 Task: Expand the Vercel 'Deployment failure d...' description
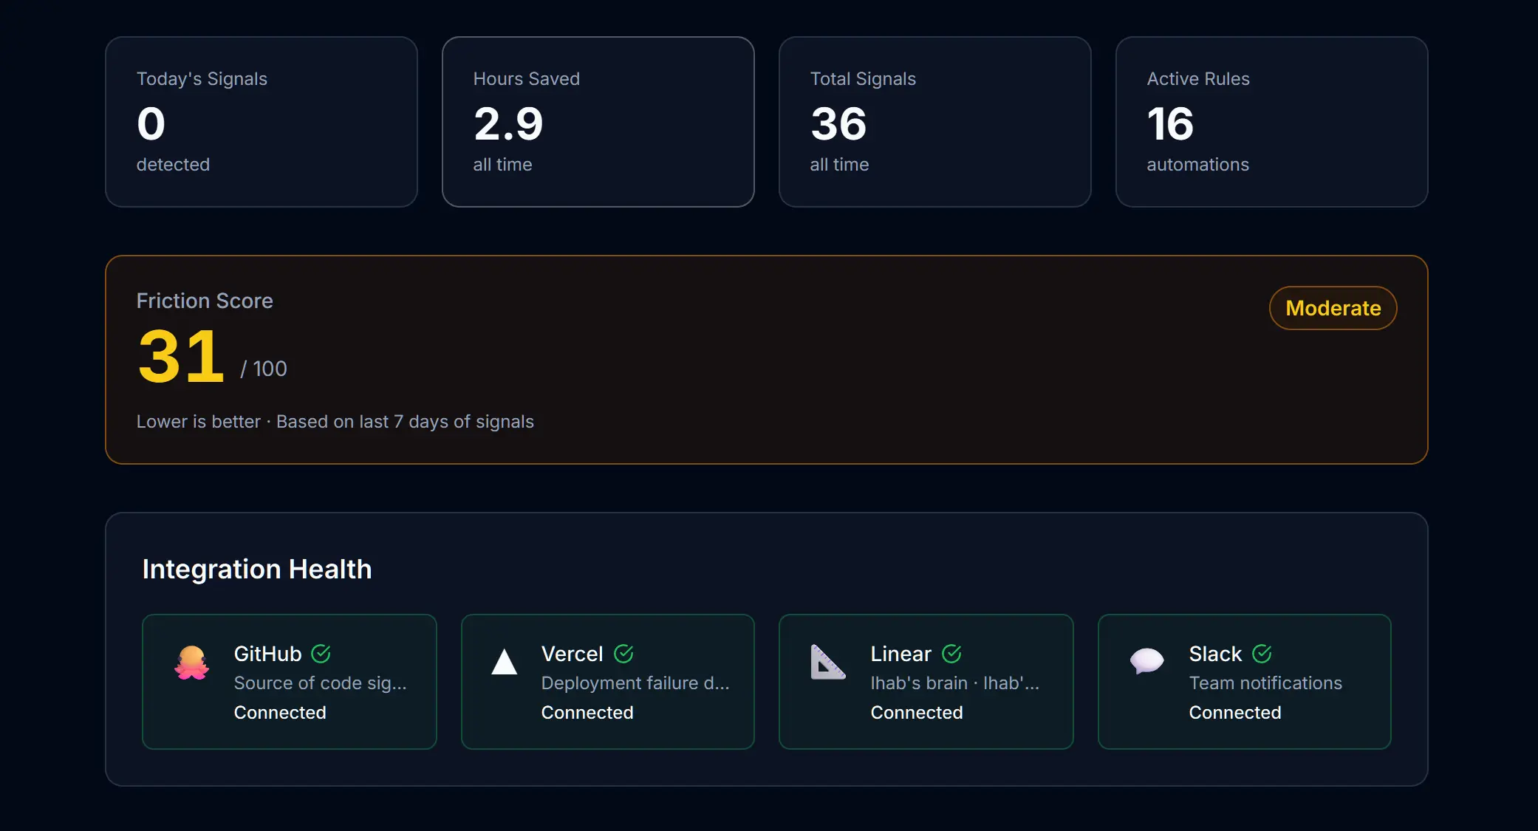[635, 683]
